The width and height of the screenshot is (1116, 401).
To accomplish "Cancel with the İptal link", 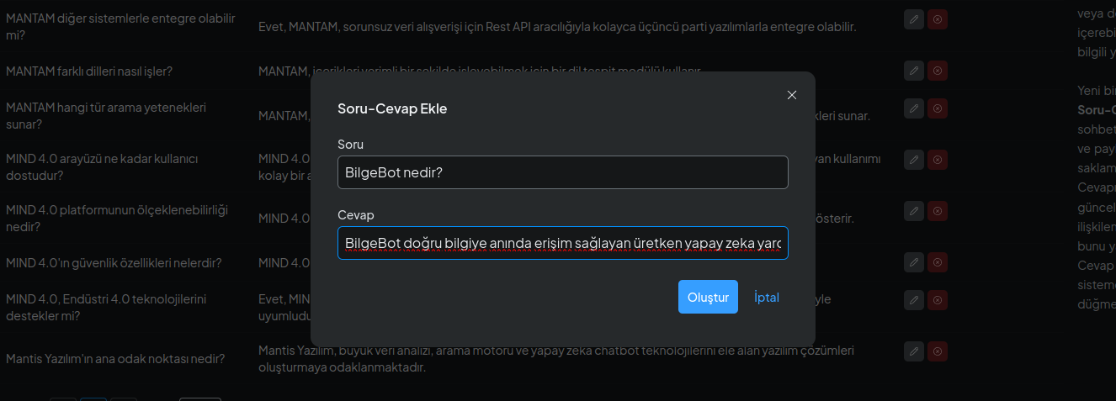I will 766,297.
